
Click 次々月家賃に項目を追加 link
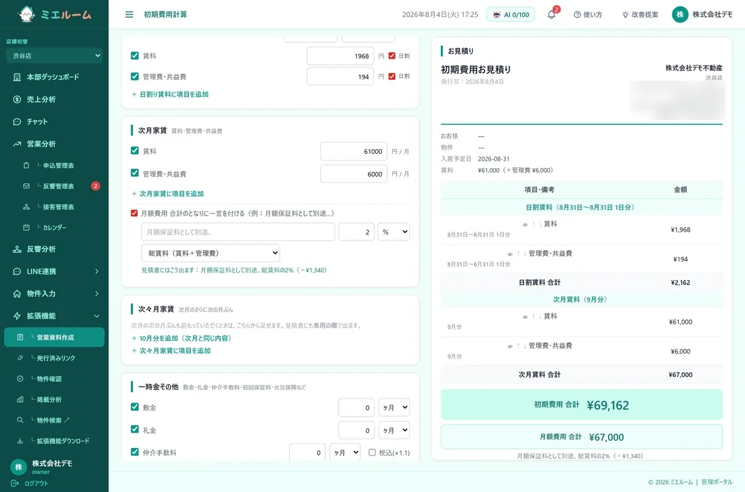(x=171, y=351)
